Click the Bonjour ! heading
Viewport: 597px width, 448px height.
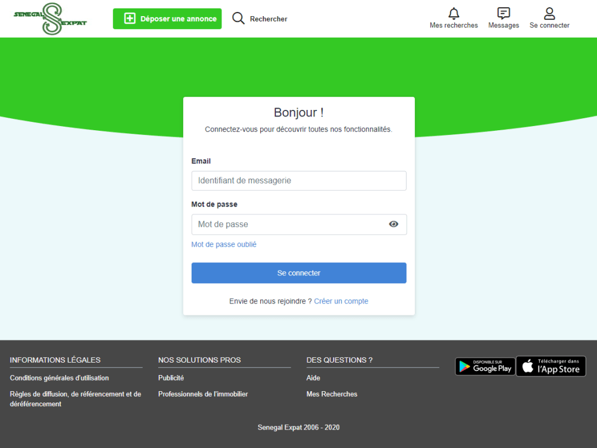coord(299,112)
